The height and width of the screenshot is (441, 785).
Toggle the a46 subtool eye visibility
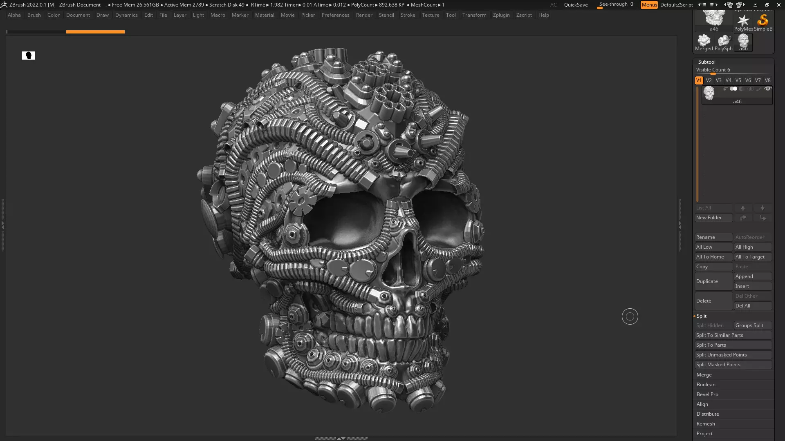click(768, 89)
